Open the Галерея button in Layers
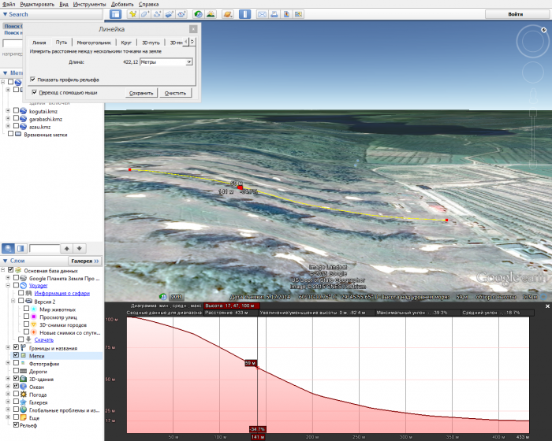Image resolution: width=552 pixels, height=441 pixels. click(85, 261)
